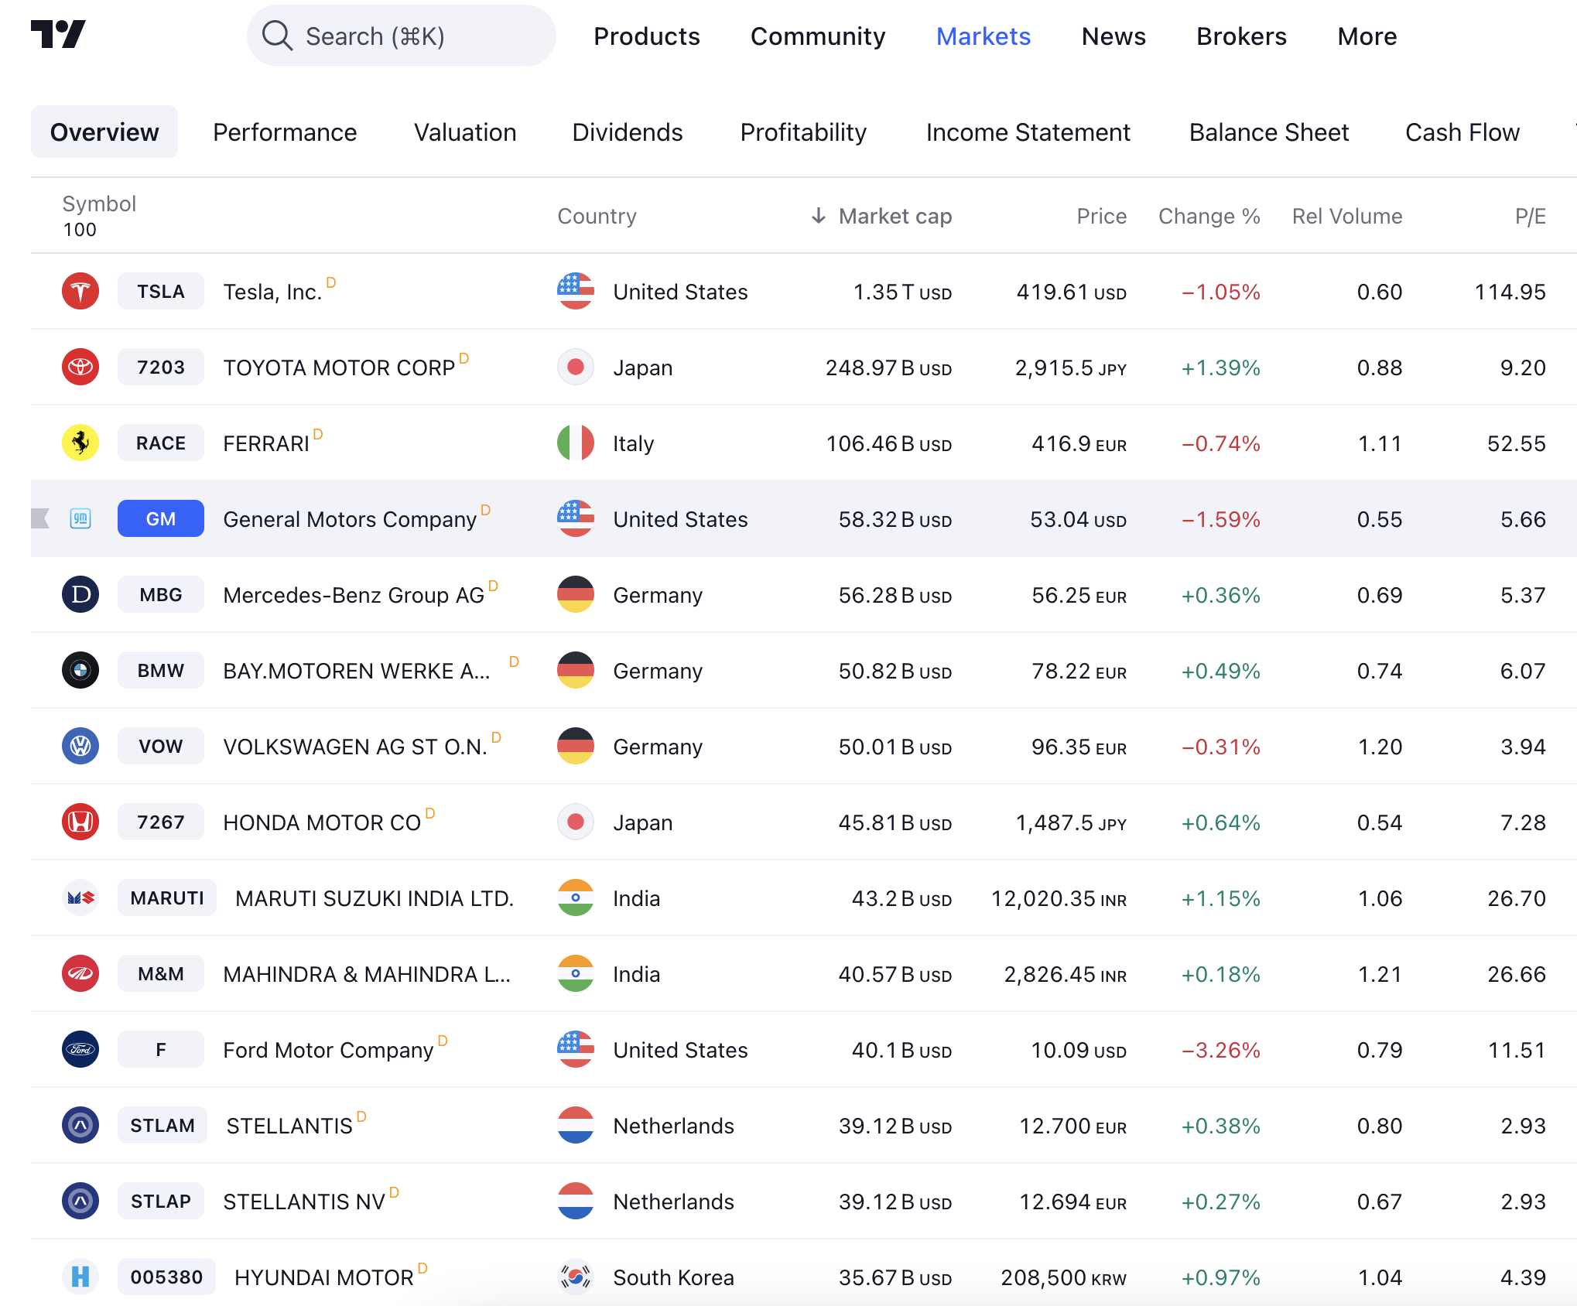Click the TradingView logo
The image size is (1577, 1306).
pyautogui.click(x=58, y=35)
